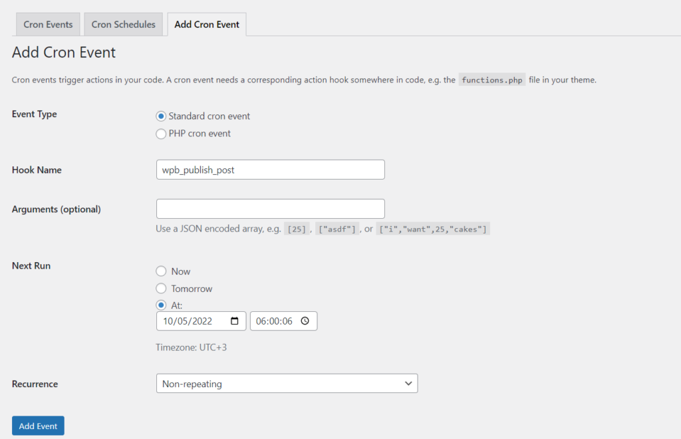This screenshot has width=681, height=439.
Task: Select the Standard cron event radio button
Action: point(161,116)
